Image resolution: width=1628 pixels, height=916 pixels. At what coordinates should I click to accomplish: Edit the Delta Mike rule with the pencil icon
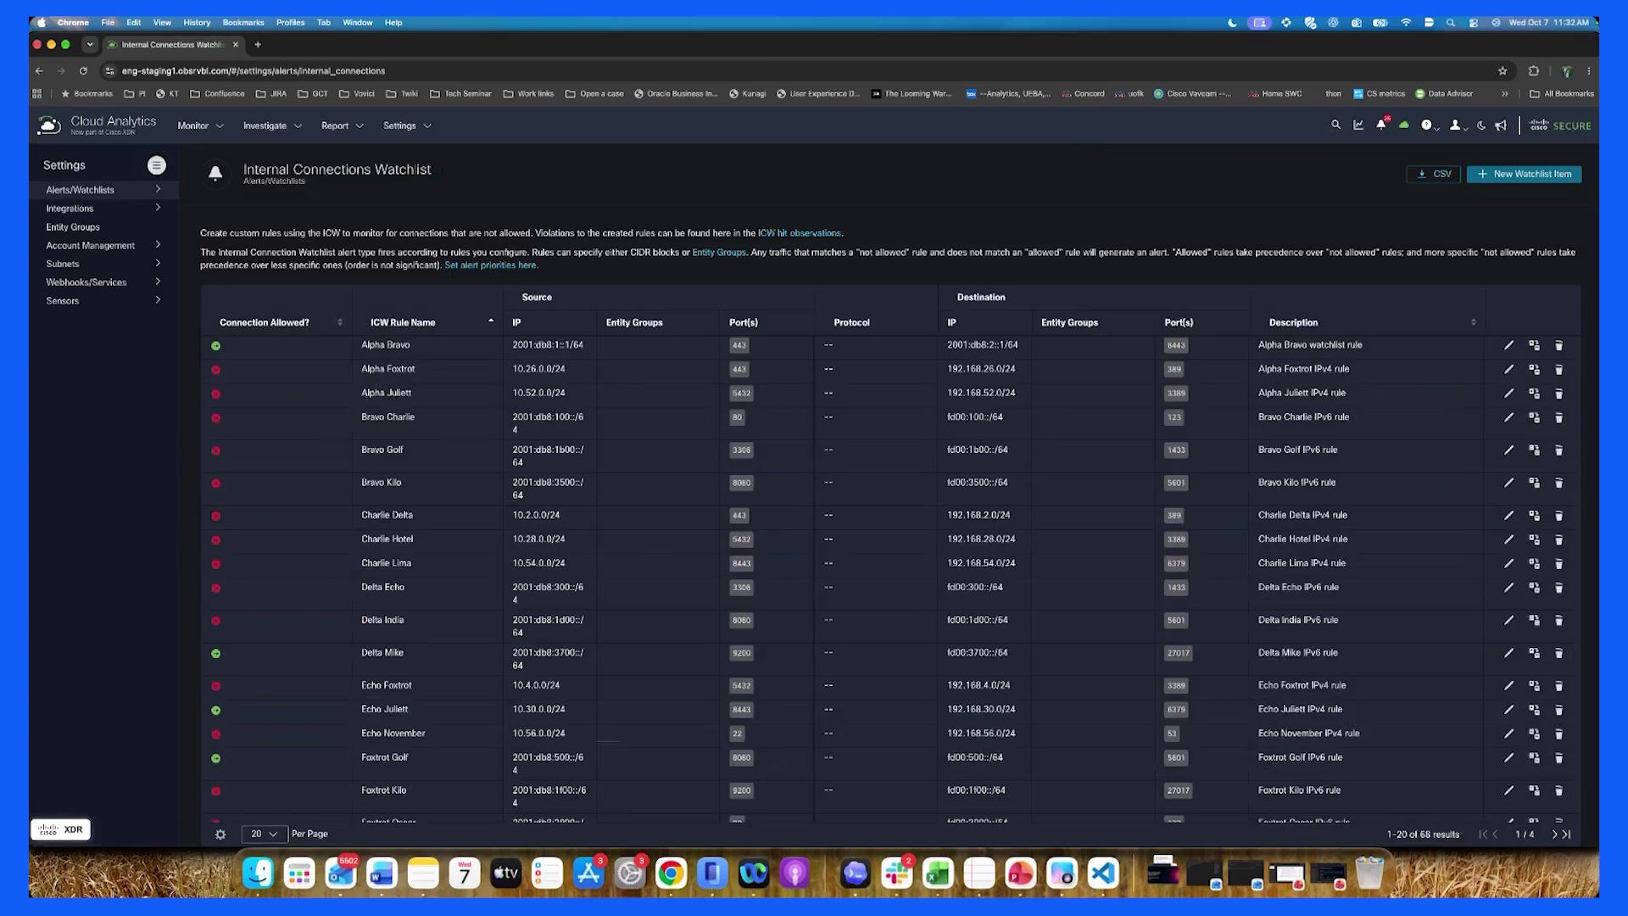pyautogui.click(x=1508, y=653)
